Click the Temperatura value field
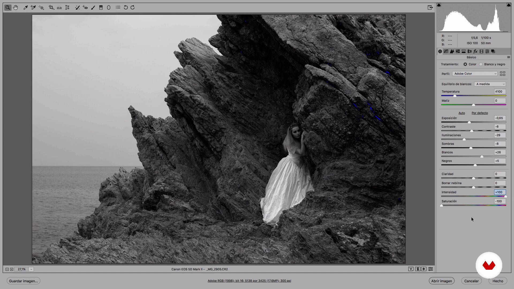Viewport: 514px width, 289px height. point(500,92)
